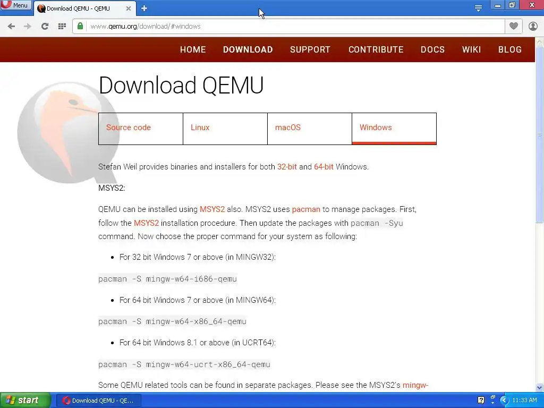Restore down the Opera window
Viewport: 544px width, 408px height.
[x=512, y=5]
